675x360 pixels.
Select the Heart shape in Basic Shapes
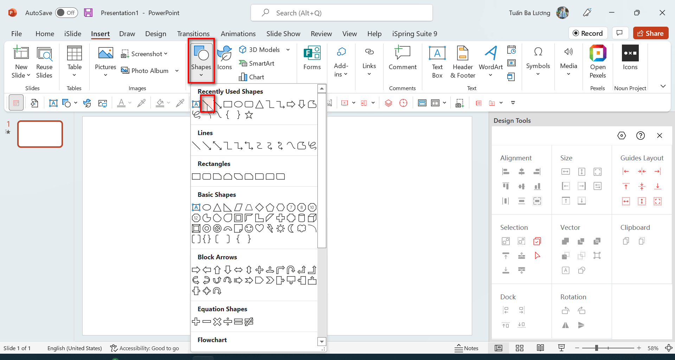[x=259, y=228]
